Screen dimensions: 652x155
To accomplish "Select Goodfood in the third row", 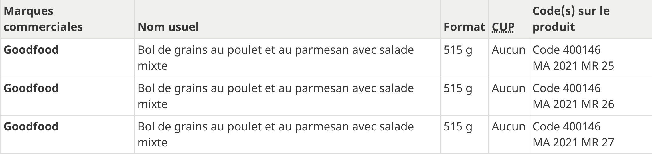I will [x=31, y=126].
